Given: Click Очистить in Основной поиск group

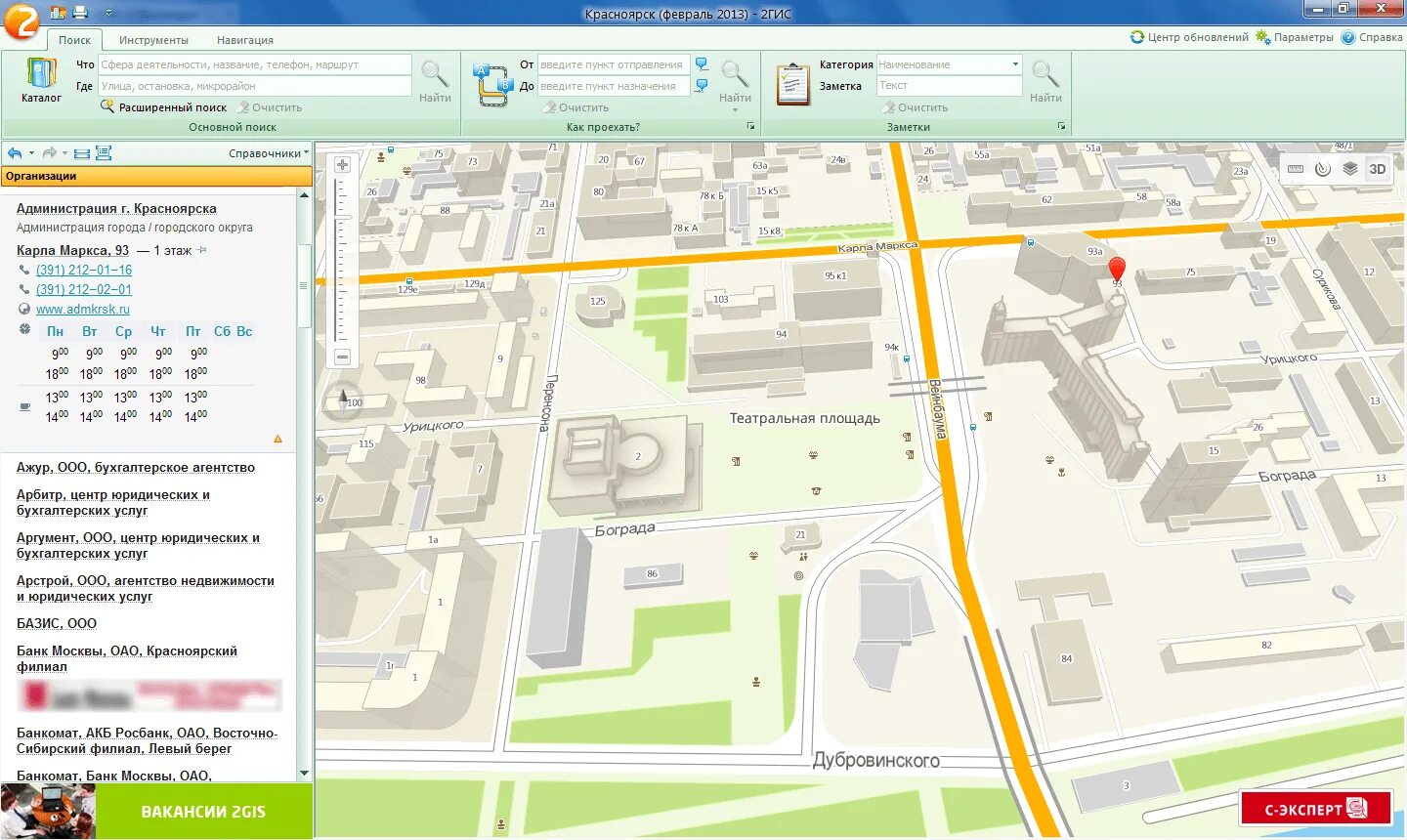Looking at the screenshot, I should [x=269, y=107].
